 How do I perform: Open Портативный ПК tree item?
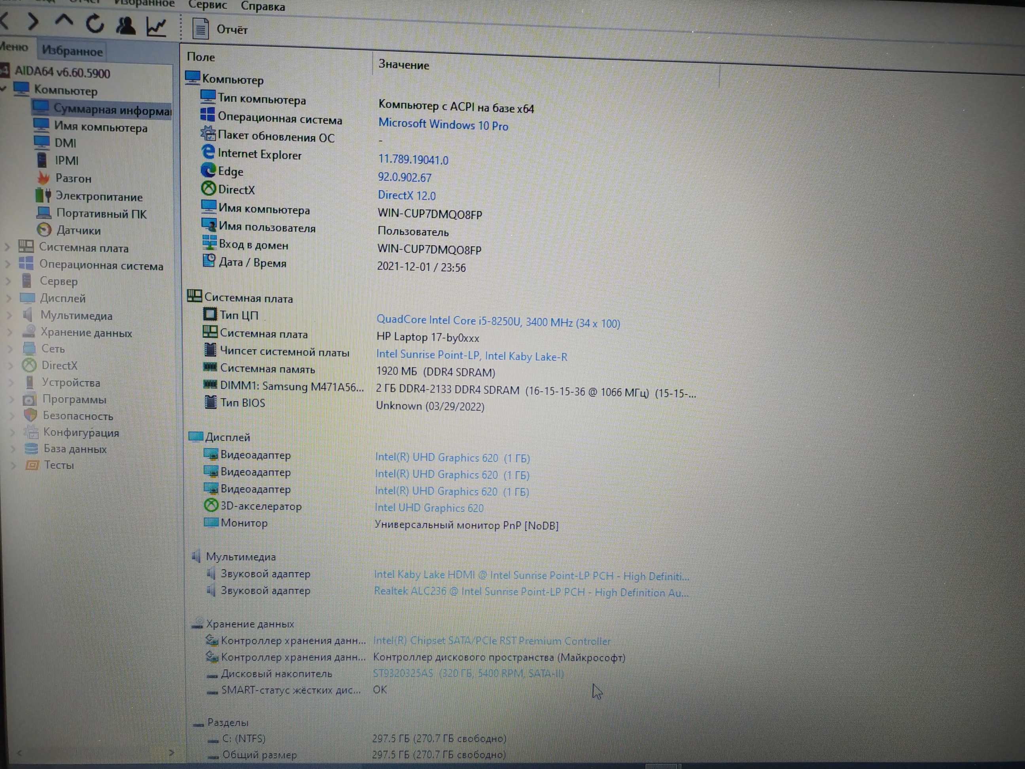pyautogui.click(x=101, y=214)
